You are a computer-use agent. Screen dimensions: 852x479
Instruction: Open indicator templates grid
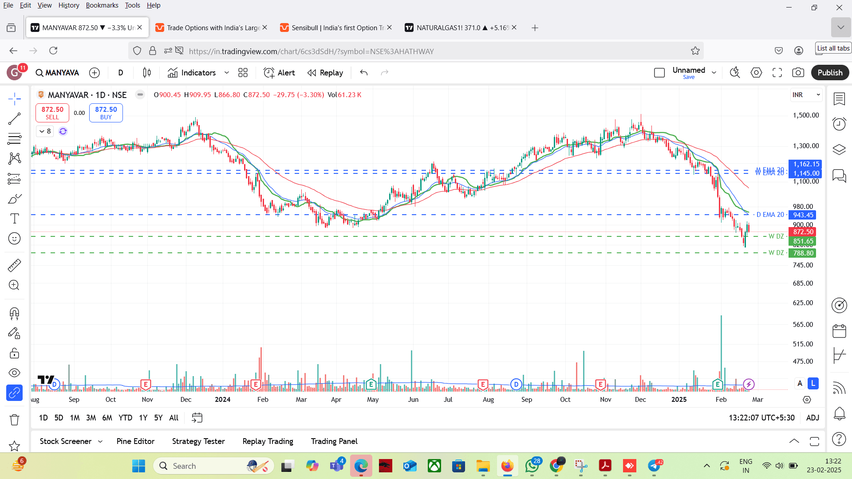point(243,73)
